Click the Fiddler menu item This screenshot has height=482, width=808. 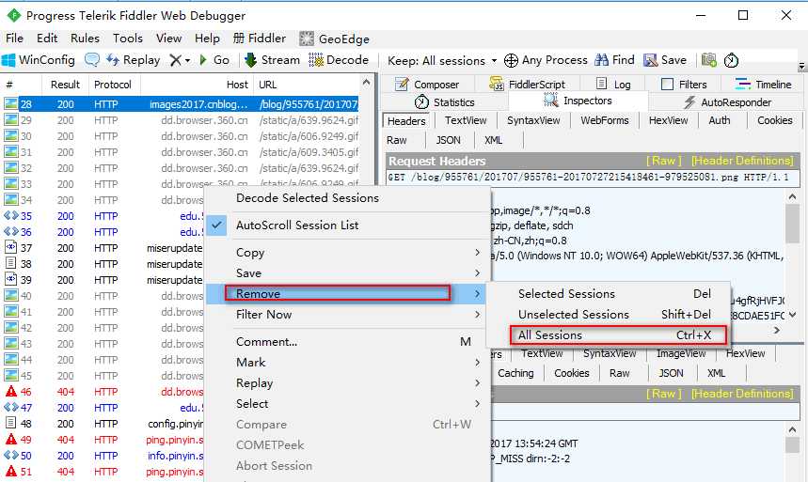pyautogui.click(x=260, y=39)
